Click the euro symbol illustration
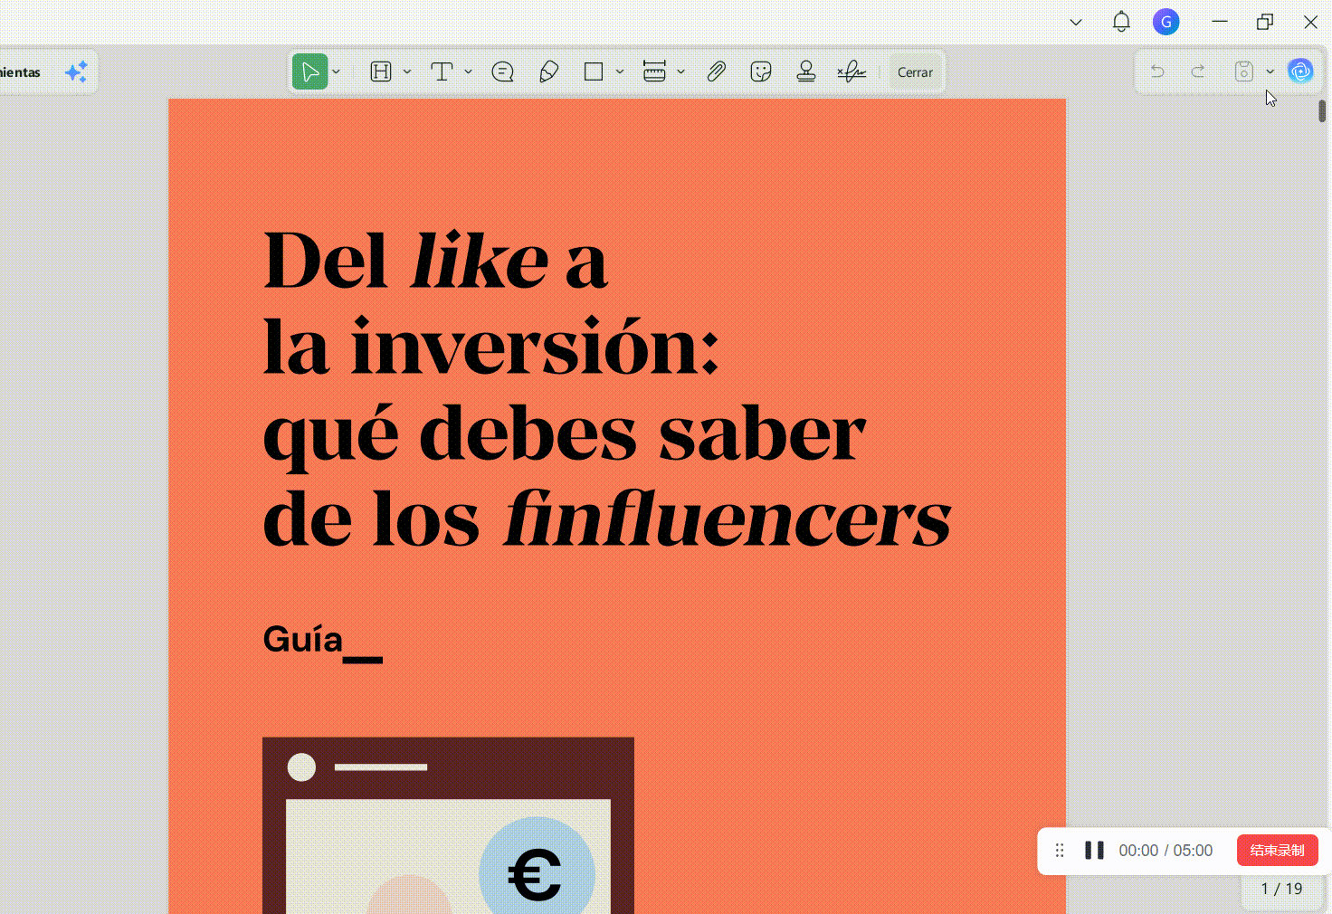Viewport: 1332px width, 914px height. (535, 875)
